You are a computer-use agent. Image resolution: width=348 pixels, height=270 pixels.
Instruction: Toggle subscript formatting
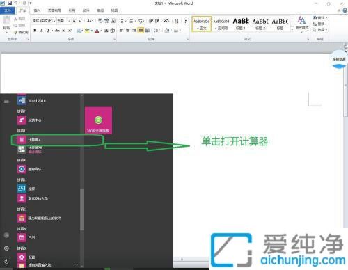click(63, 31)
